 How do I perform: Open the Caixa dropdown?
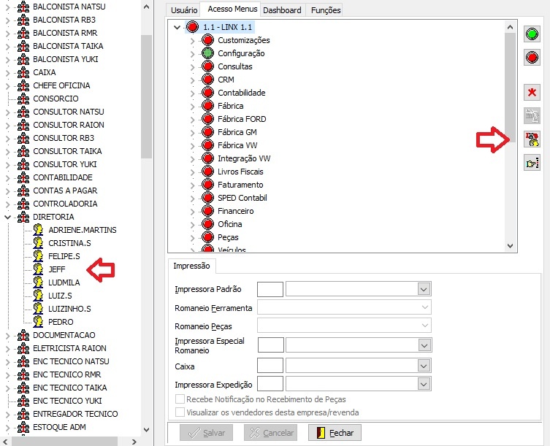(424, 366)
